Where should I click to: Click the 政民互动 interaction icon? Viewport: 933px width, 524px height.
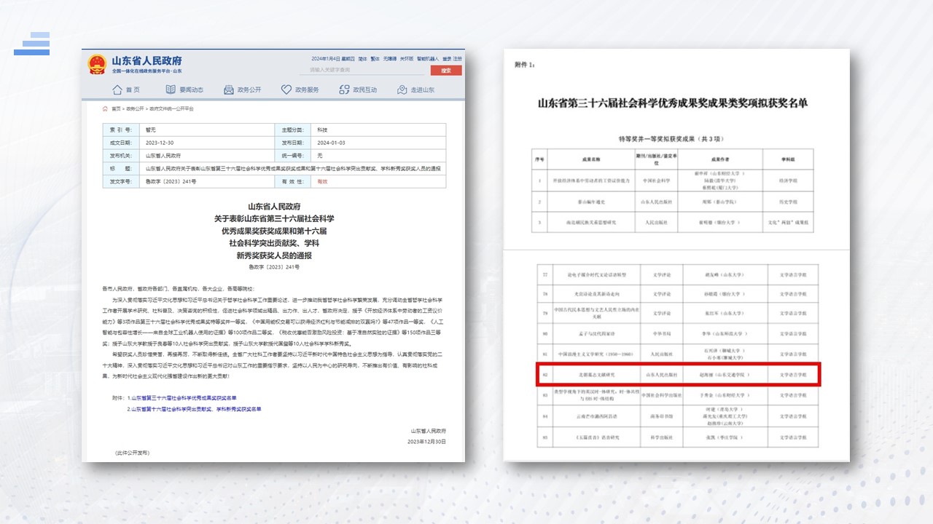(x=345, y=90)
